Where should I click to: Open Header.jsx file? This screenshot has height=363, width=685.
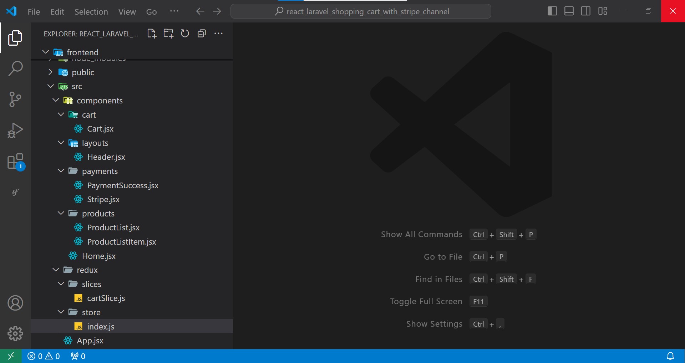[132, 157]
